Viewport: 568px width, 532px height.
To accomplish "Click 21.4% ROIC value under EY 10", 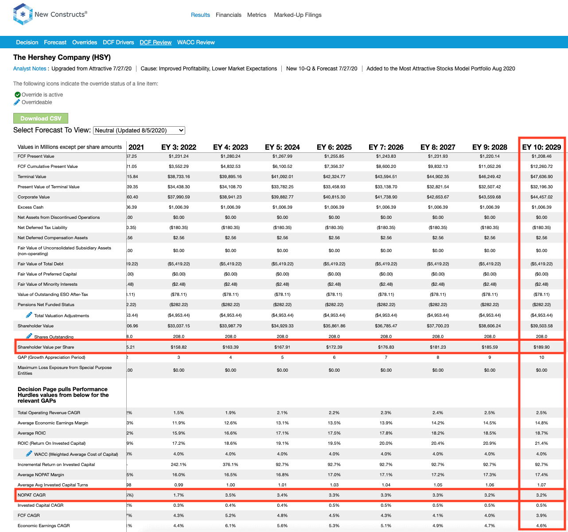I will pyautogui.click(x=541, y=443).
